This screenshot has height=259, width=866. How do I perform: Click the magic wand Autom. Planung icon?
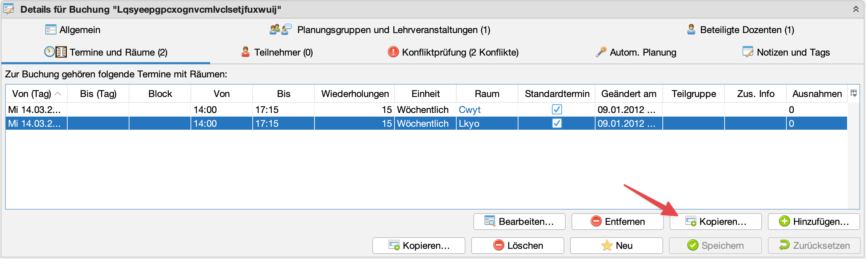click(601, 52)
